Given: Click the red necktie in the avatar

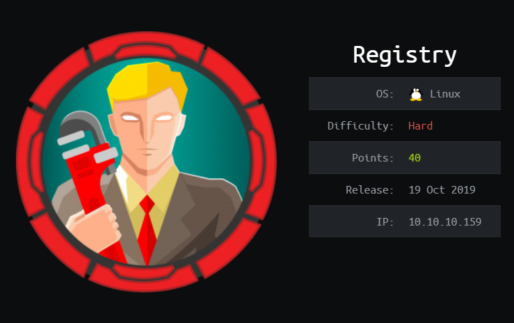Looking at the screenshot, I should point(147,230).
